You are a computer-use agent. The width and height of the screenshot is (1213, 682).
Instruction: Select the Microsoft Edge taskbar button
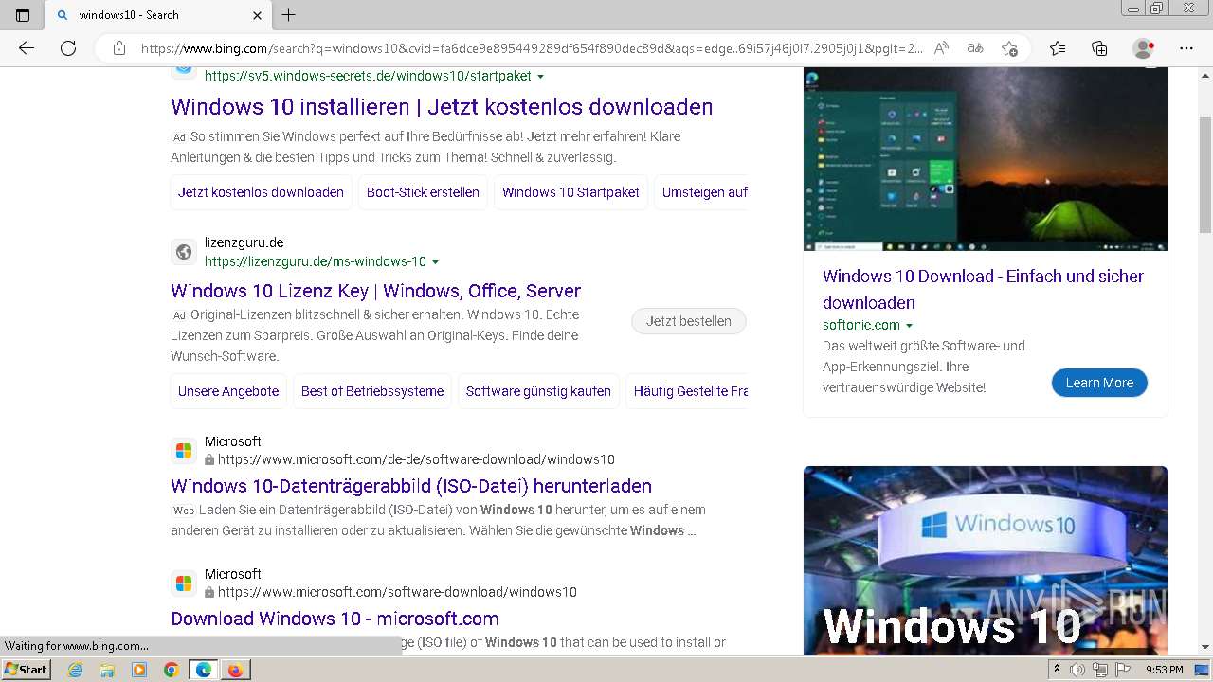[203, 670]
